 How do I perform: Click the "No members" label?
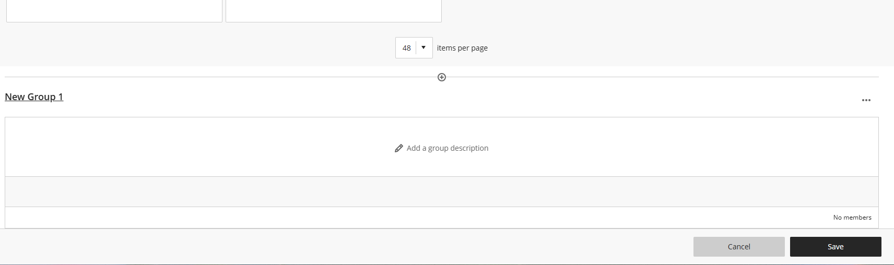coord(852,218)
